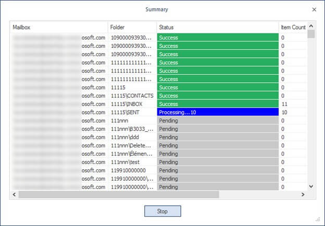Select the 111nnn\ddd folder cell

pos(132,137)
